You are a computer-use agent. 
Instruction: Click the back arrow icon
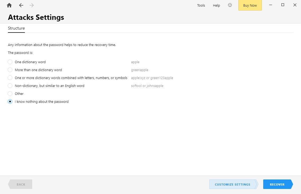(21, 5)
